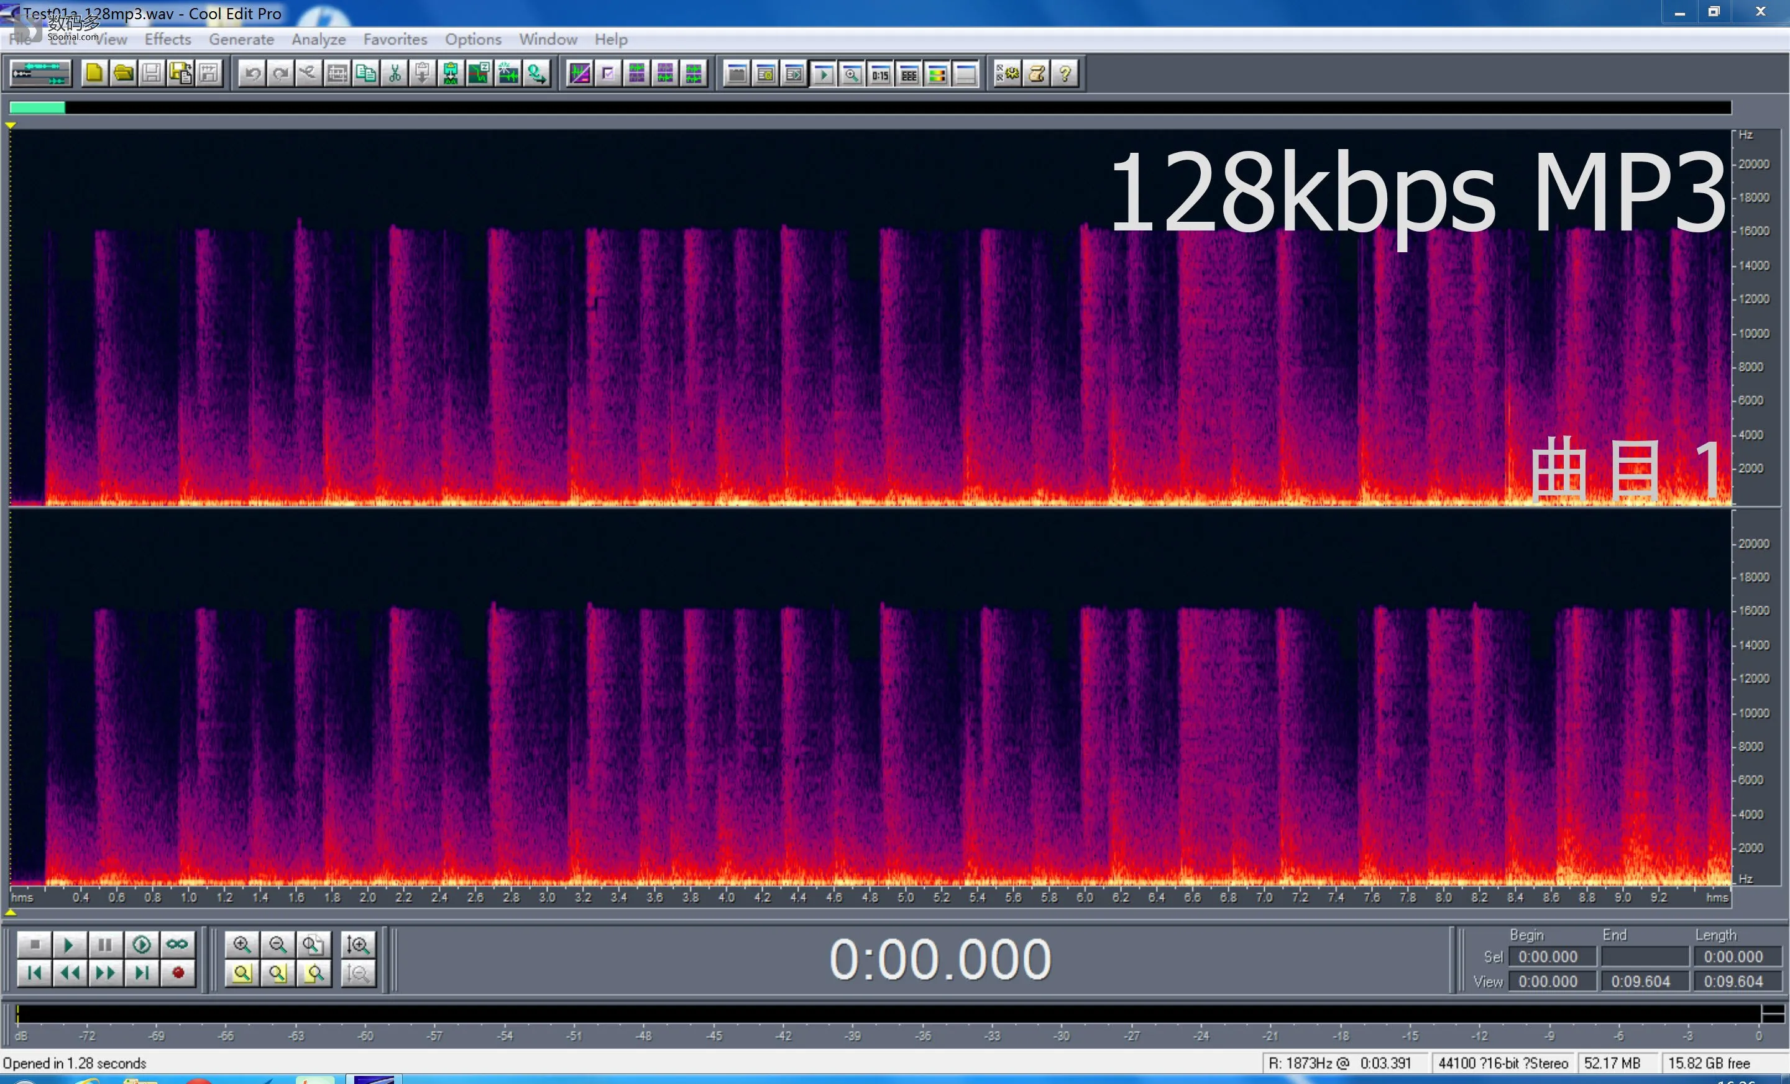Open the Favorites menu
Viewport: 1790px width, 1084px height.
[395, 39]
